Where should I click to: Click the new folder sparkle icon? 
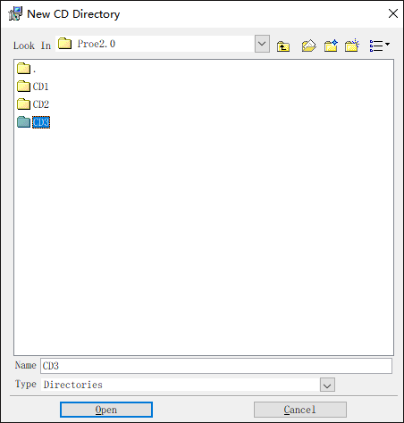click(x=352, y=46)
